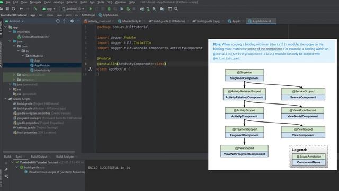Expand the java (generated) folder

[x=10, y=84]
